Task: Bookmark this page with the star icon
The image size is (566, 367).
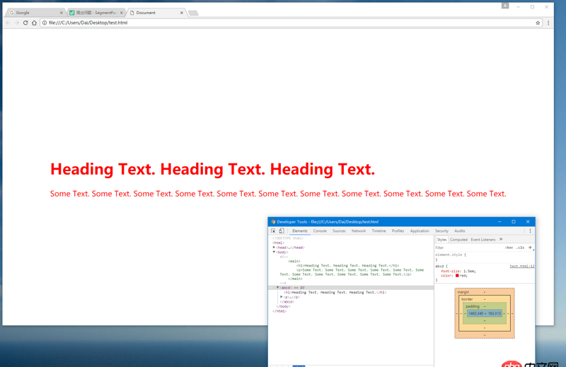Action: (x=538, y=23)
